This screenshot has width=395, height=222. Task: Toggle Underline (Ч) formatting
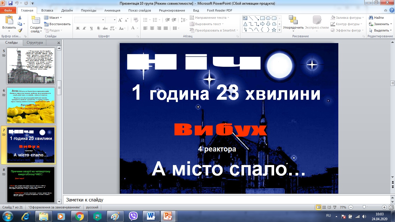coord(91,28)
